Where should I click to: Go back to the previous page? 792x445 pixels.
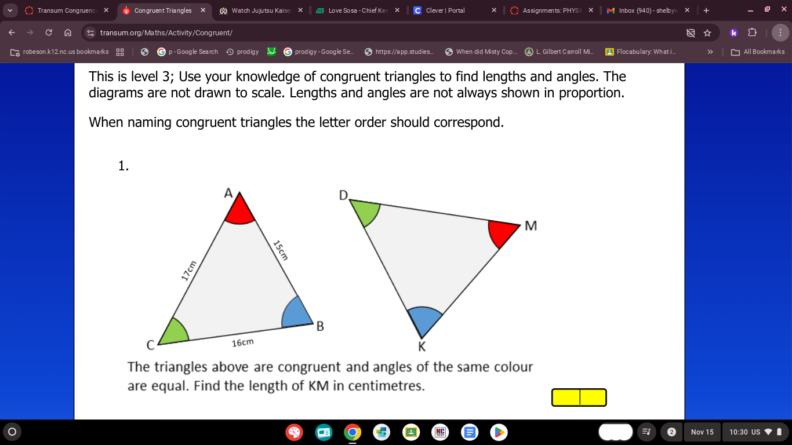[12, 33]
